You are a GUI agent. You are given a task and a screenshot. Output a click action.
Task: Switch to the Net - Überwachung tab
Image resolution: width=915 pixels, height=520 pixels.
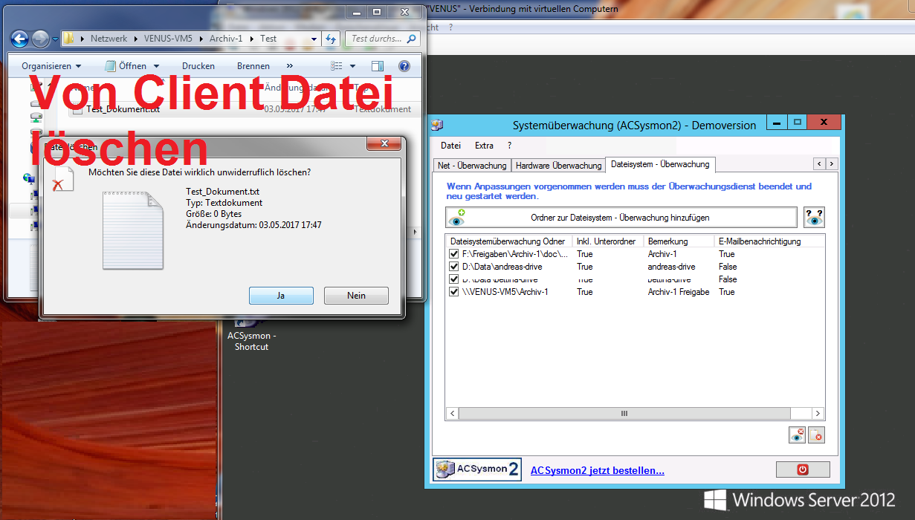472,166
